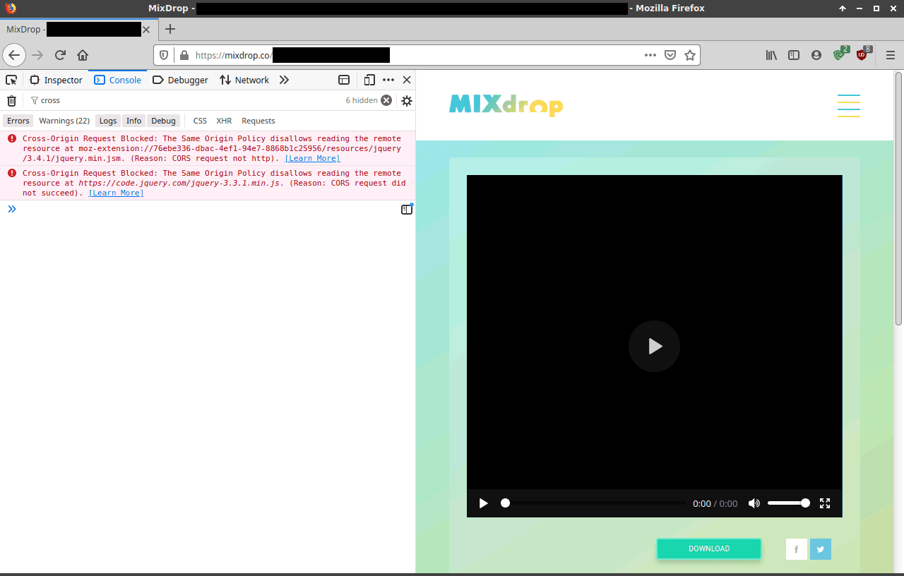Image resolution: width=904 pixels, height=576 pixels.
Task: Open the Firefox Library icon
Action: (771, 55)
